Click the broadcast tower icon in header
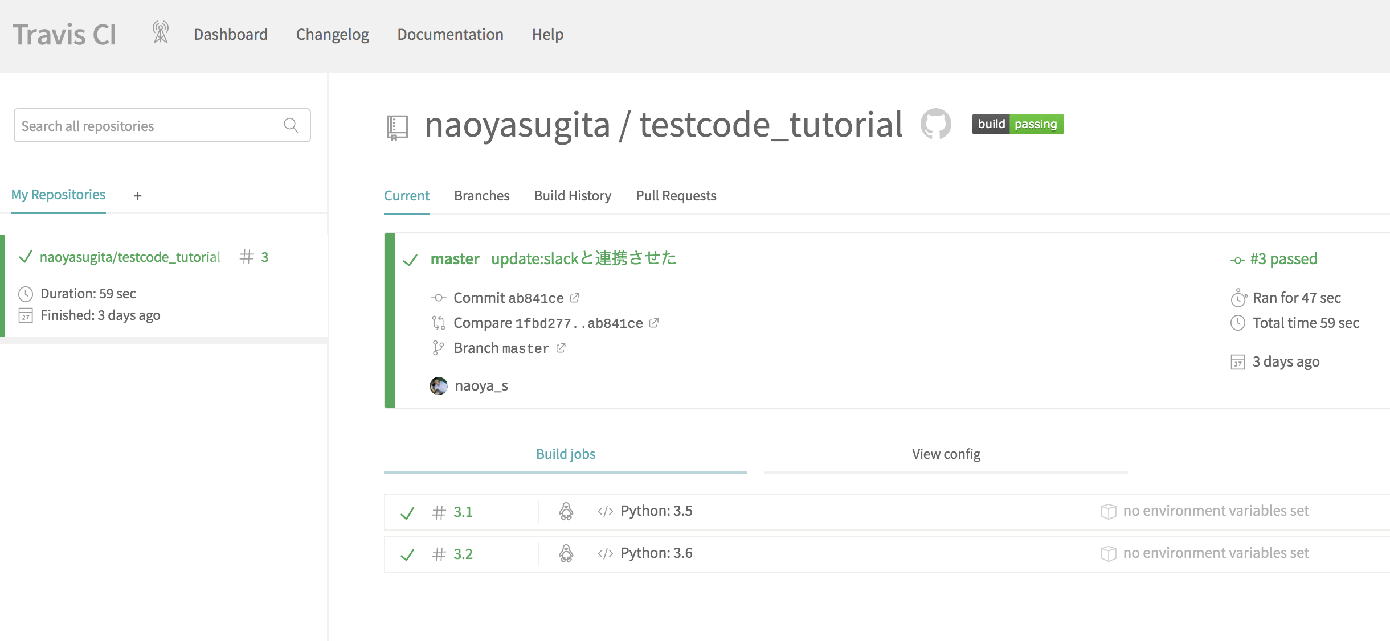Screen dimensions: 1390x641 pos(161,33)
